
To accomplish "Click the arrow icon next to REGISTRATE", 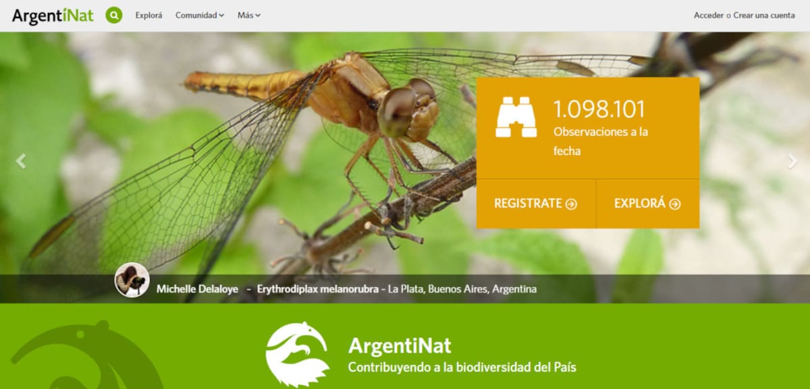I will pos(573,203).
